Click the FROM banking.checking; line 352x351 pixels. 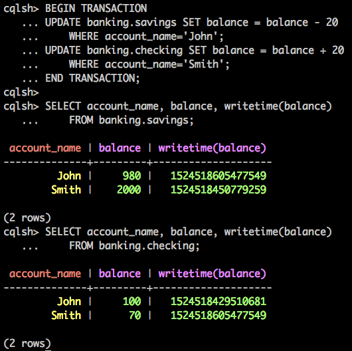(x=134, y=245)
